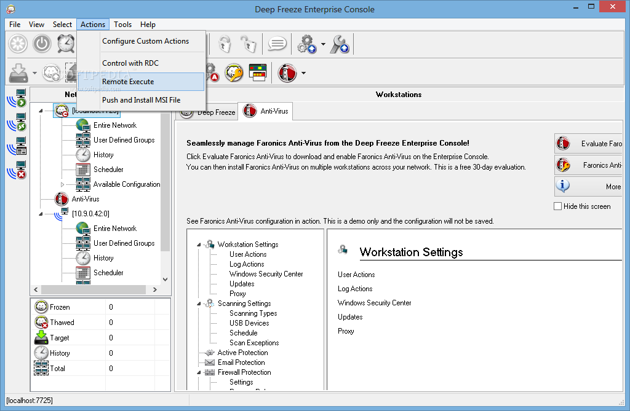
Task: Select USB Devices in configuration tree
Action: (x=249, y=323)
